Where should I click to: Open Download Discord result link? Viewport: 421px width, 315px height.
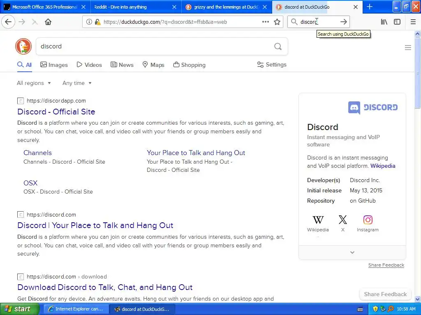click(x=105, y=287)
